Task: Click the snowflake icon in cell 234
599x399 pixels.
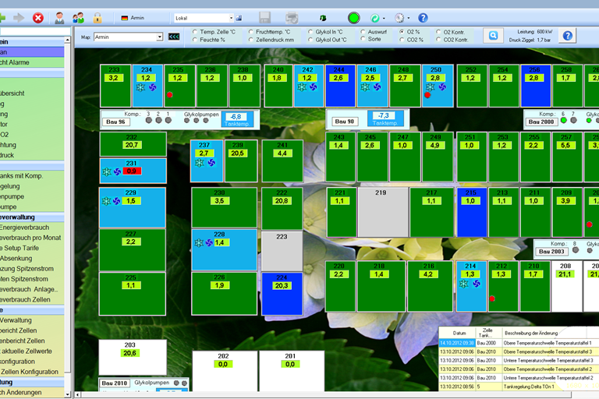Action: tap(141, 87)
